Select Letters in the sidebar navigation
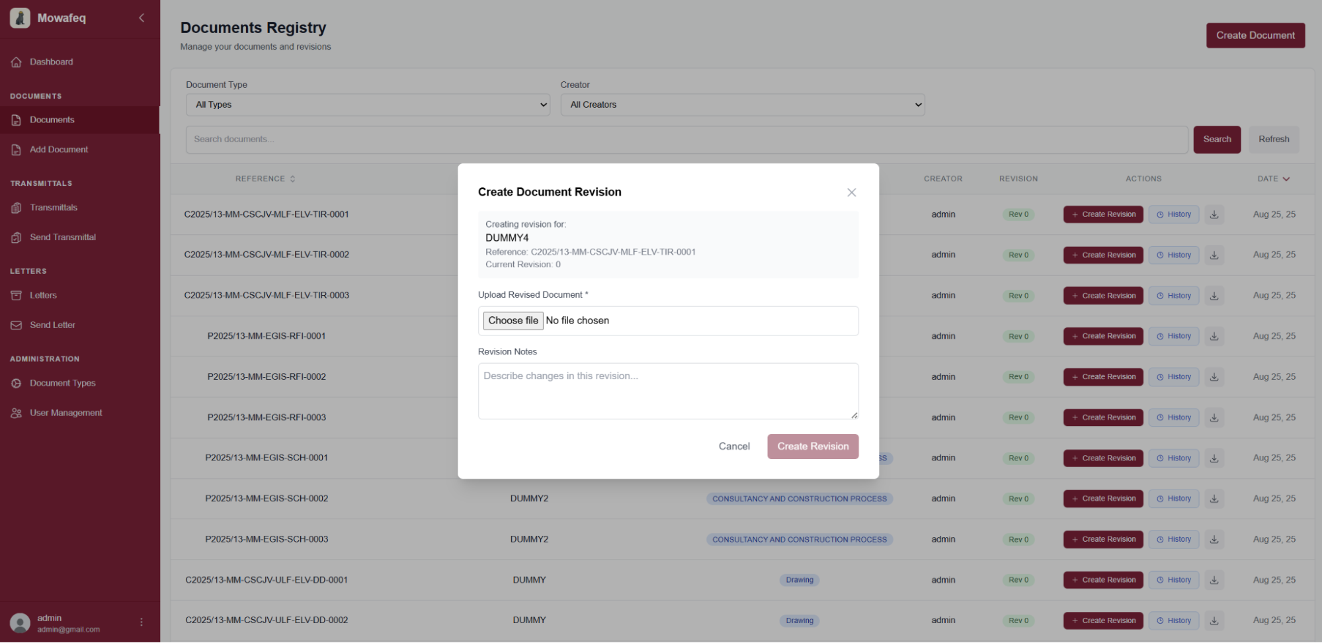 (x=17, y=295)
